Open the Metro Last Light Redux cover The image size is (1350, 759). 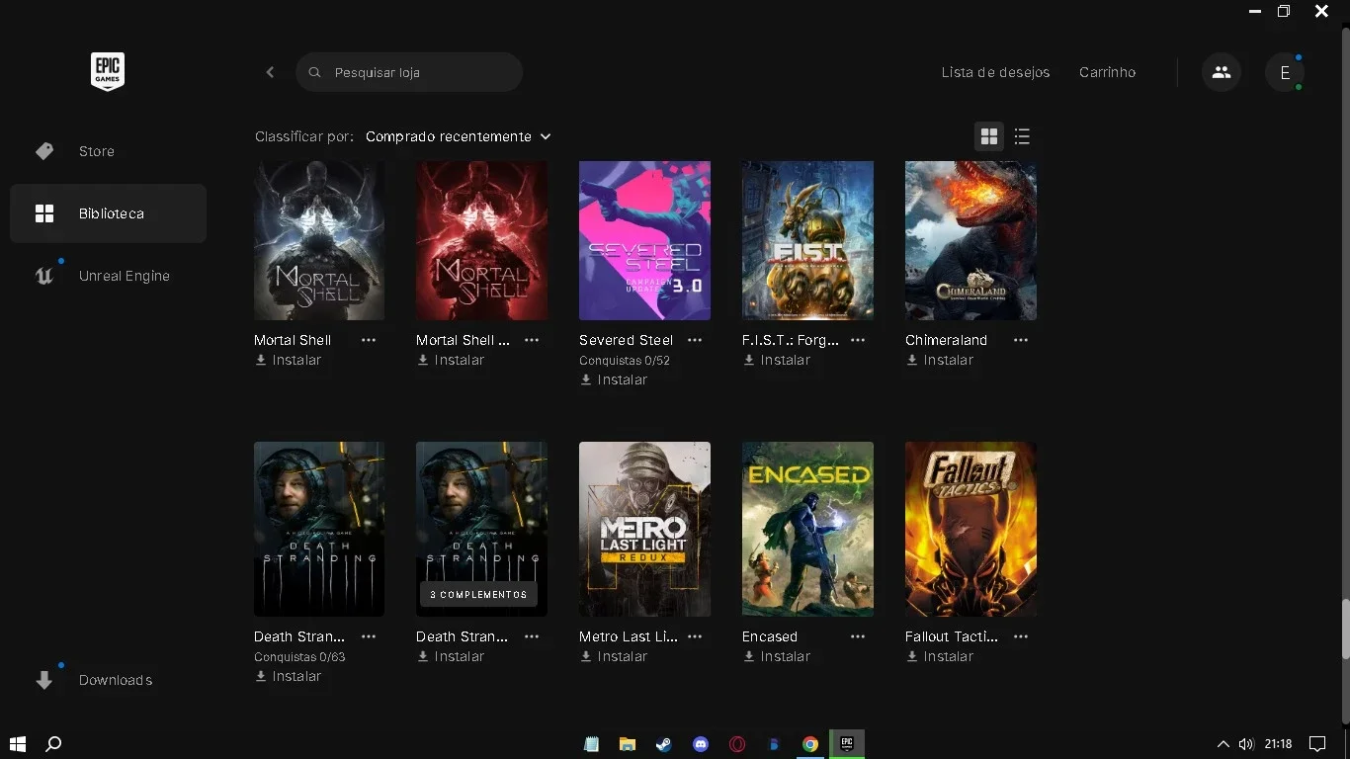[644, 529]
